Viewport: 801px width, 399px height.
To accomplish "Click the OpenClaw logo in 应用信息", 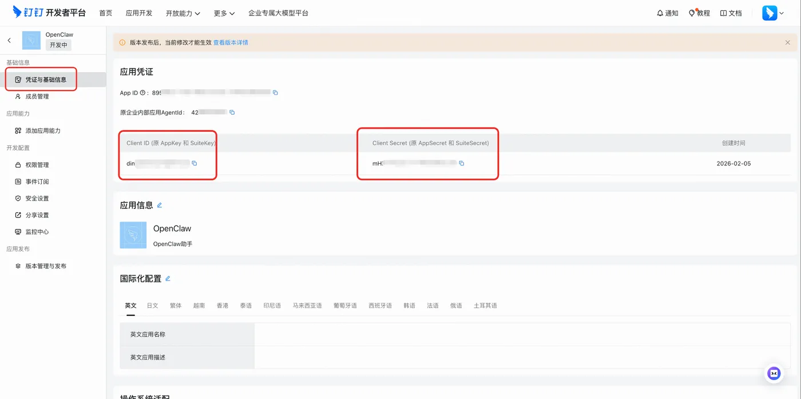I will [133, 235].
